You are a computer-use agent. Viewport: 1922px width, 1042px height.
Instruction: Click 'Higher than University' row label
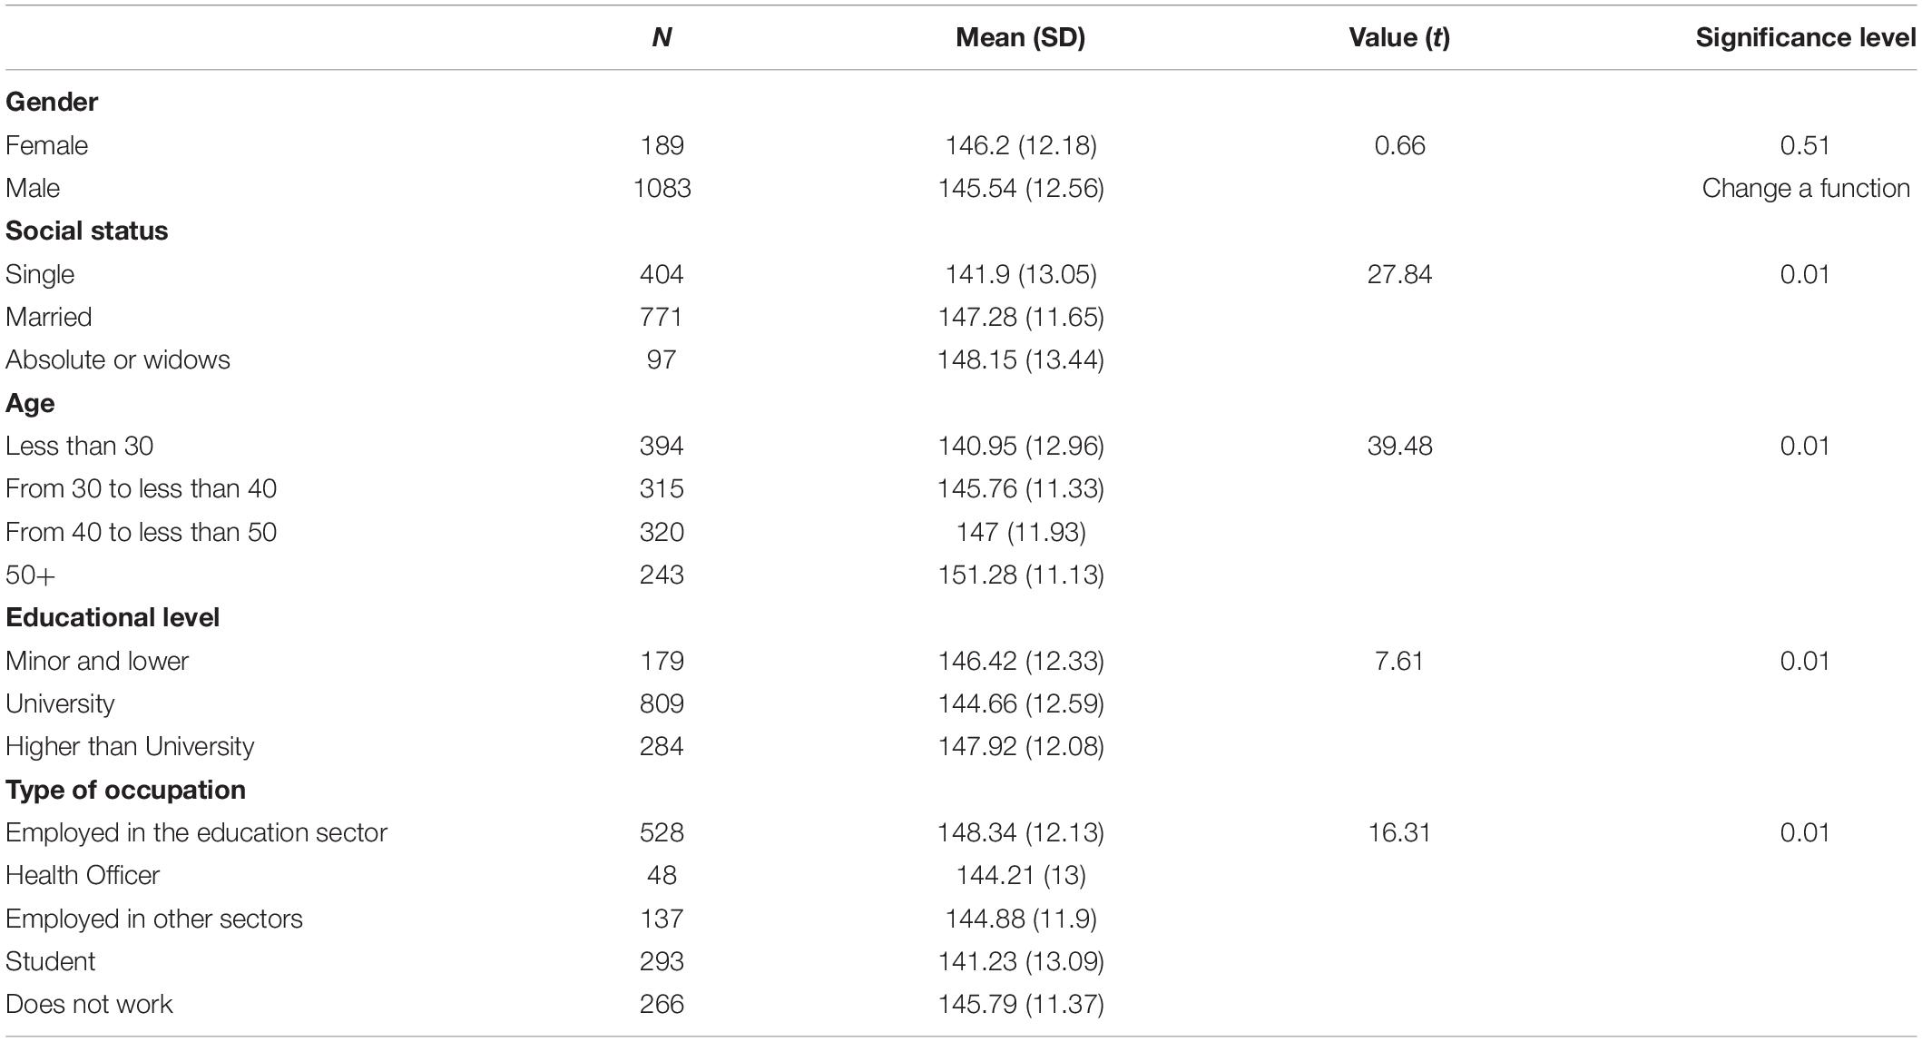point(130,746)
